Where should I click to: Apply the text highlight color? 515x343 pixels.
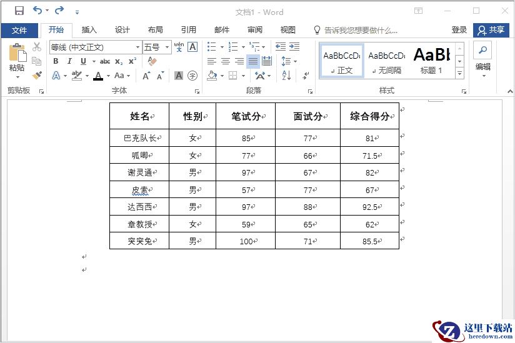[76, 76]
